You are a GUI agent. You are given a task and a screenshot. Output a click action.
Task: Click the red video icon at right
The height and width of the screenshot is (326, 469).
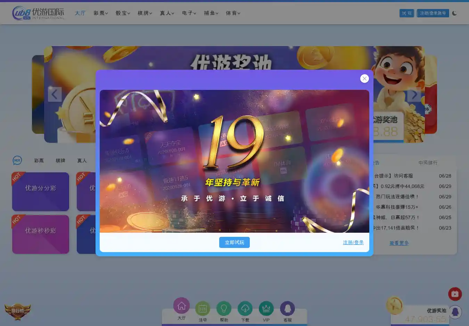pos(455,294)
